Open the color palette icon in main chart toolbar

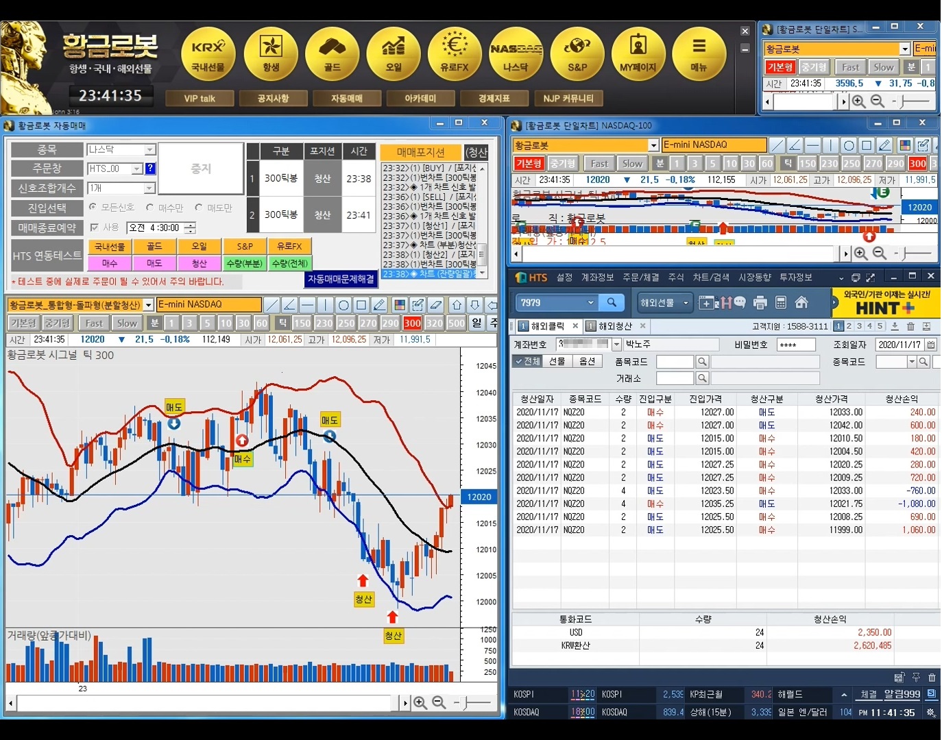[400, 305]
